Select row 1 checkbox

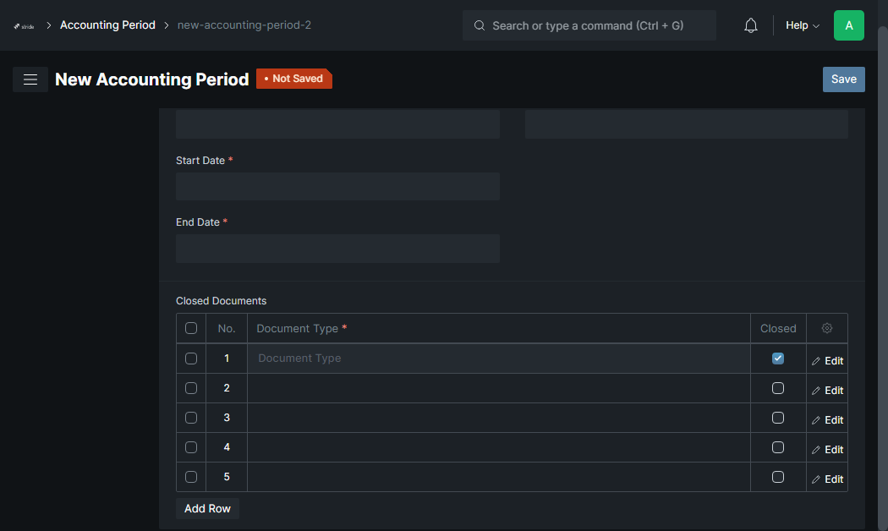point(191,359)
